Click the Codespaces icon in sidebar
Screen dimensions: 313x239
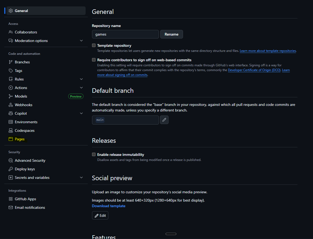pyautogui.click(x=11, y=130)
